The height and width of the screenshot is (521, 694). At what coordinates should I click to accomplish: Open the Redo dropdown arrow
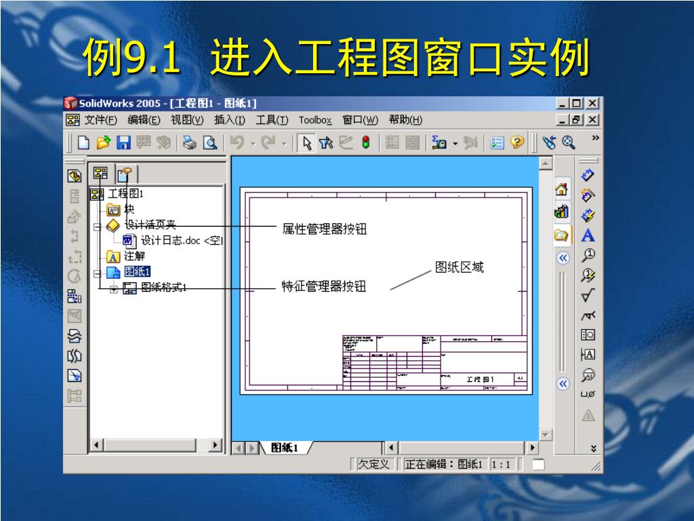(x=284, y=144)
